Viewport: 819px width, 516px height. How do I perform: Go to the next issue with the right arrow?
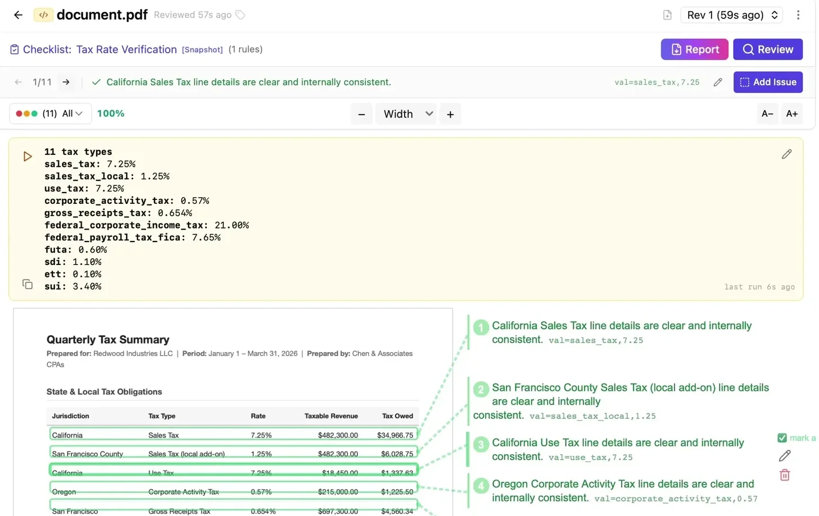66,83
